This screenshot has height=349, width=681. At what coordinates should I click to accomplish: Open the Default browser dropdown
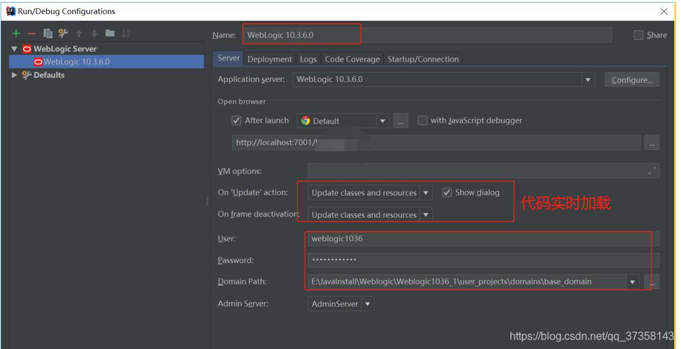382,121
